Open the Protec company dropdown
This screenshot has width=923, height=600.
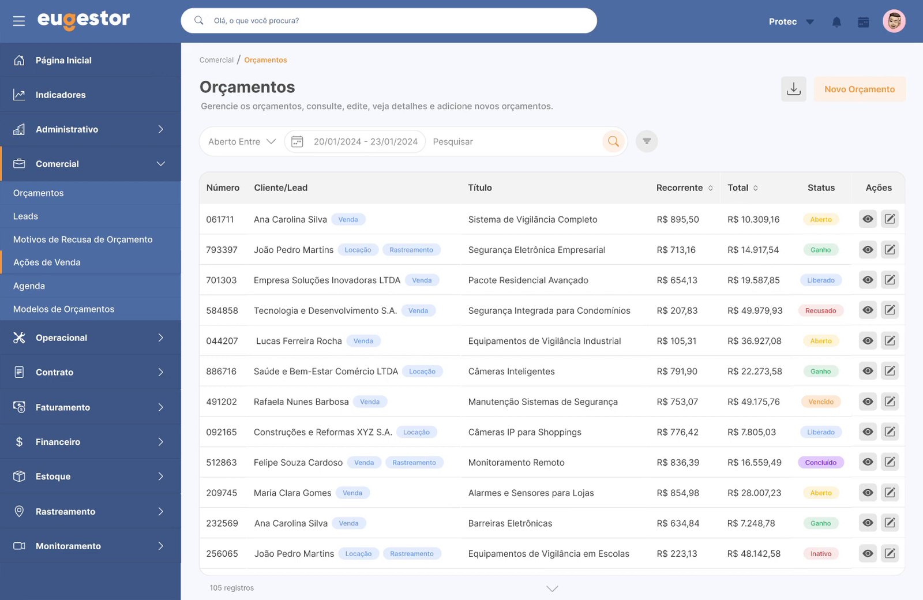coord(791,22)
